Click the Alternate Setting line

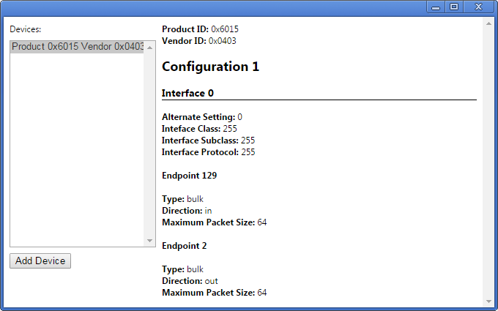click(x=201, y=117)
